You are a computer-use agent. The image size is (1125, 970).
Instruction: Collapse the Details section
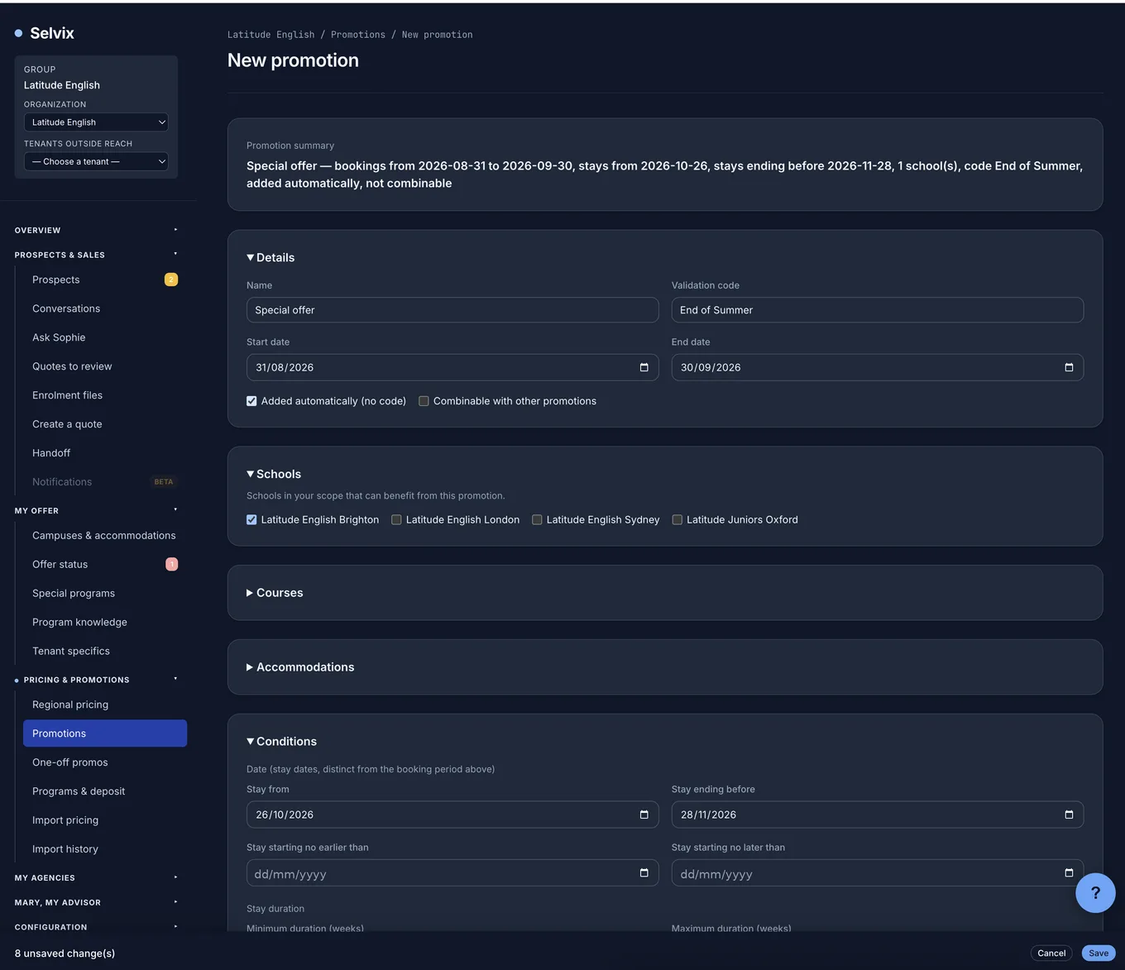[270, 257]
